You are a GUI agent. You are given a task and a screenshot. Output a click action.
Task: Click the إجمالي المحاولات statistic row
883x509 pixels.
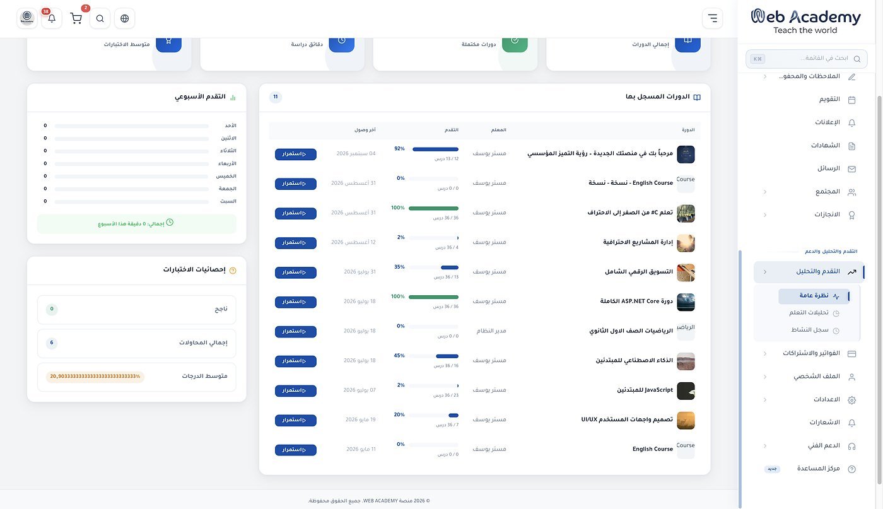click(x=137, y=343)
